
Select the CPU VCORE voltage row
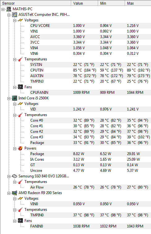[x=90, y=26]
